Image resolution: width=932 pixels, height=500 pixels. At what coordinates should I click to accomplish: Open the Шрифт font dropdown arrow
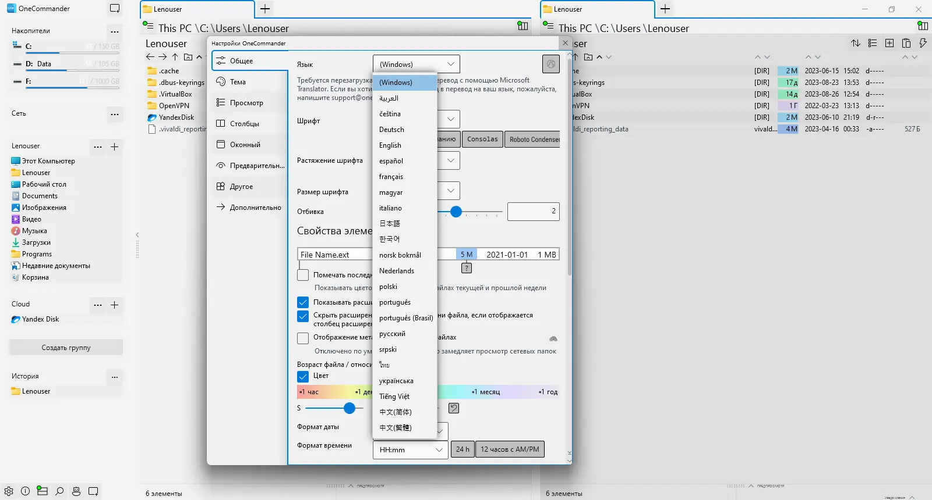coord(451,119)
